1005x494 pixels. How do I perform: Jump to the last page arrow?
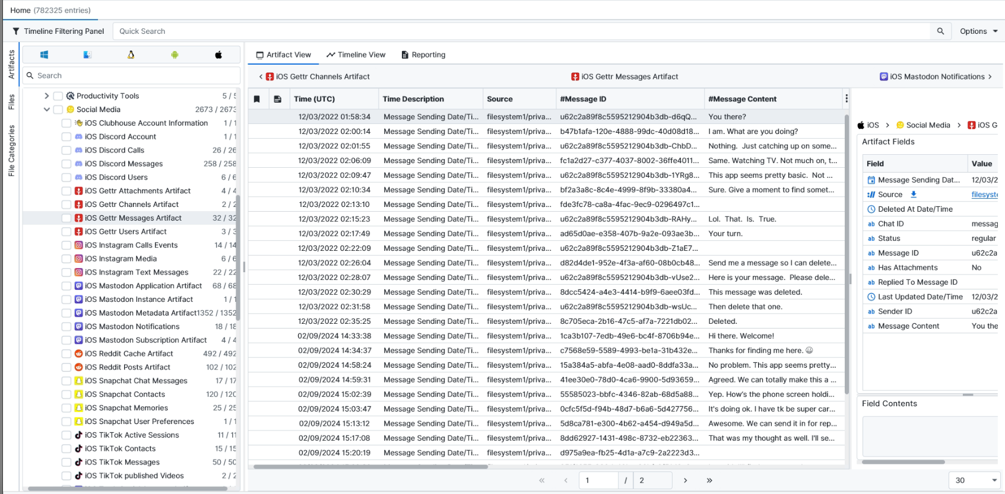tap(709, 480)
